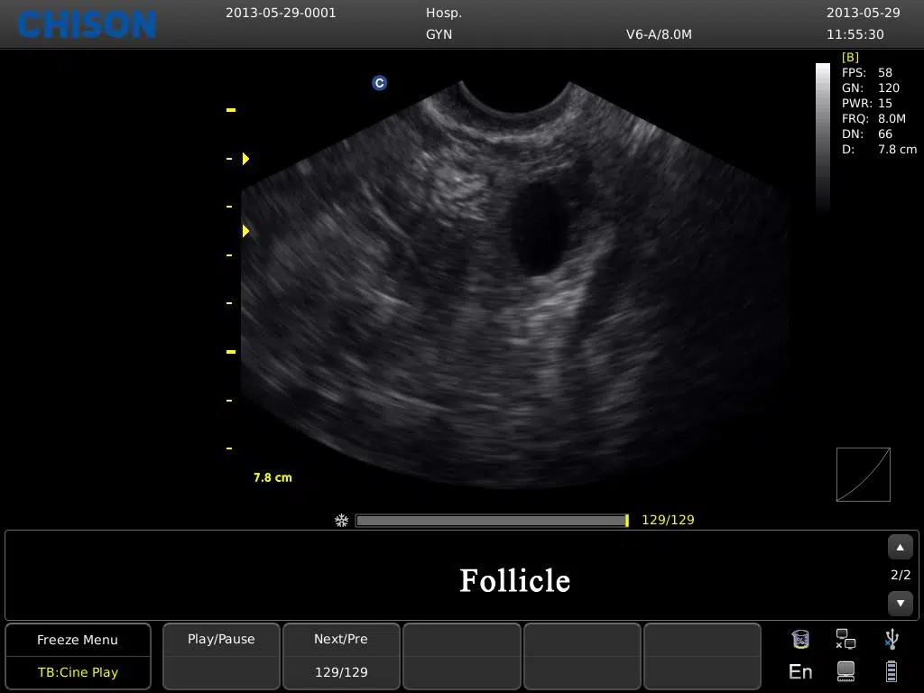Click the CHISON logo
This screenshot has height=693, width=924.
tap(87, 24)
